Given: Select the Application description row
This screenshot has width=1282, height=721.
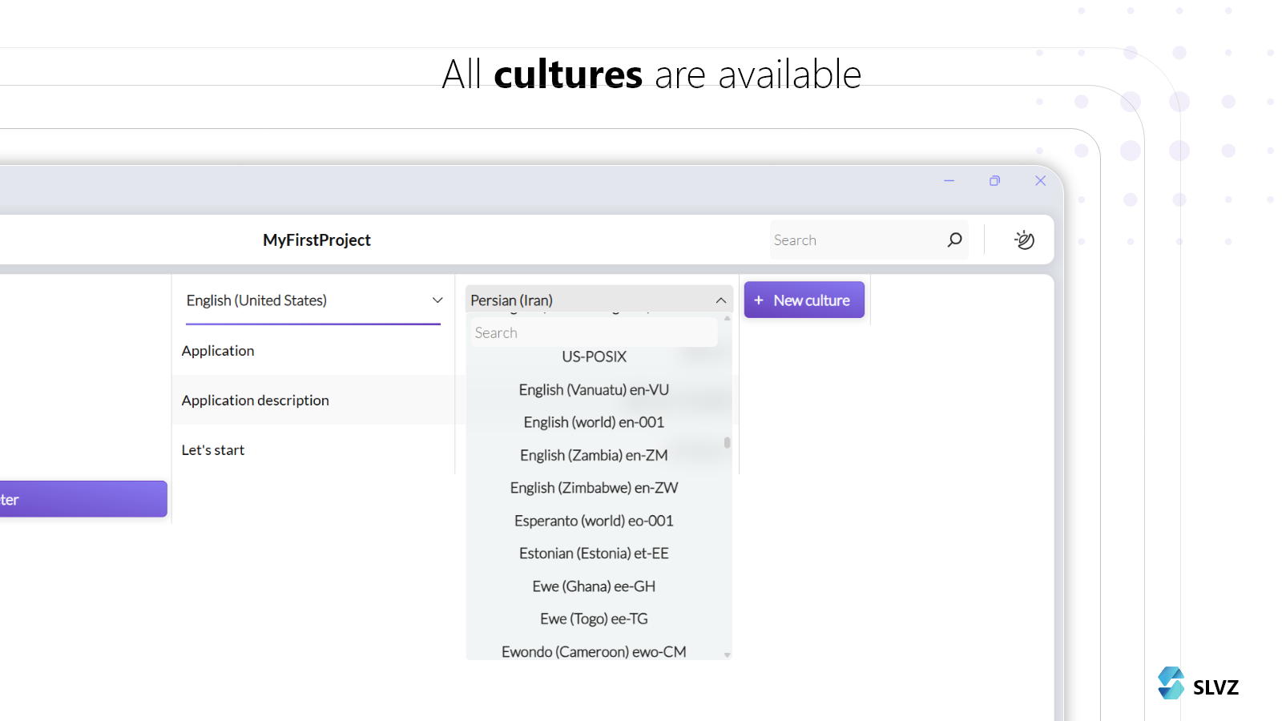Looking at the screenshot, I should pos(313,400).
